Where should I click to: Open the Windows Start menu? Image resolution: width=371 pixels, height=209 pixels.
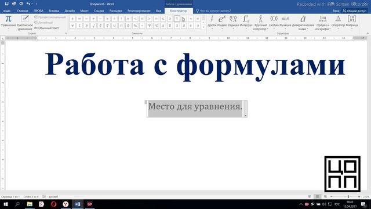6,204
